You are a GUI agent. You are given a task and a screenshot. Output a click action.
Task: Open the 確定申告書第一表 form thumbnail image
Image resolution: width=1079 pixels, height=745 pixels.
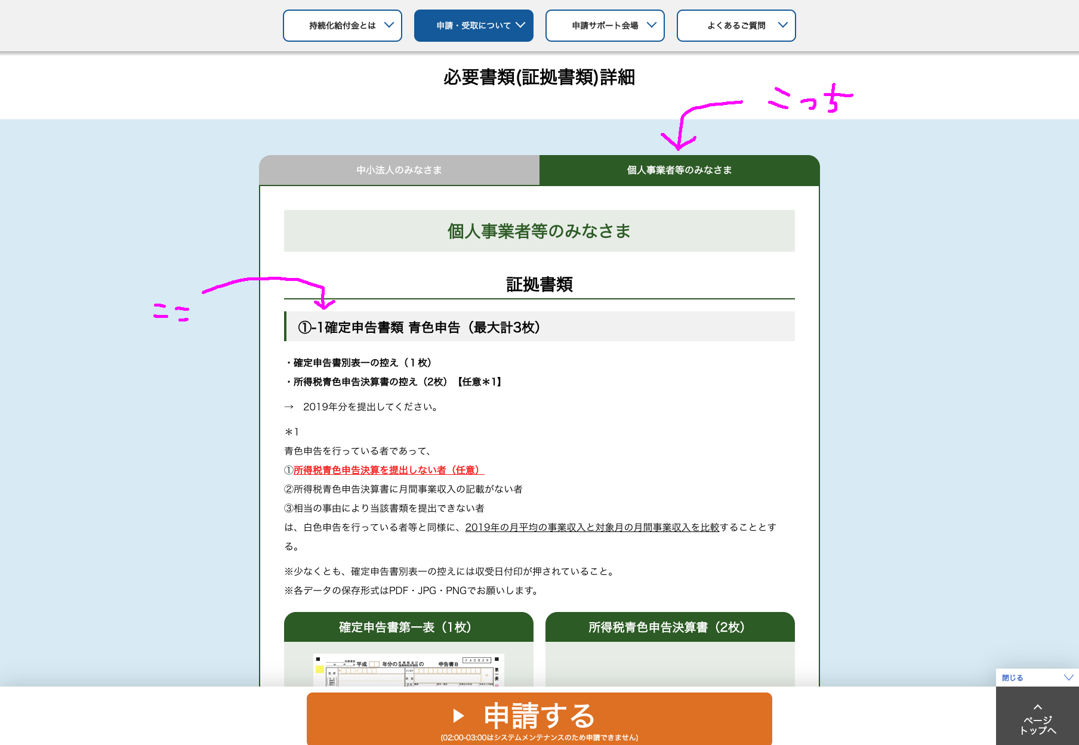click(408, 670)
